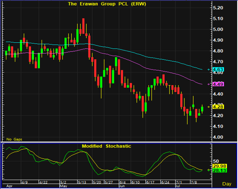Click the arrow marker beside stochastic value 28.13

pos(209,170)
